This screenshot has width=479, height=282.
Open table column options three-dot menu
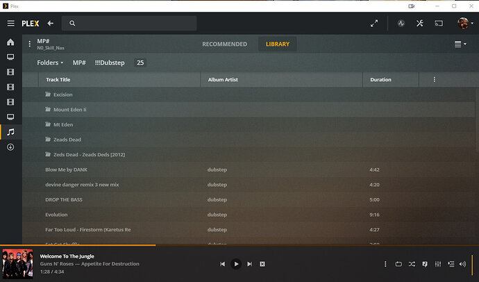pyautogui.click(x=434, y=79)
